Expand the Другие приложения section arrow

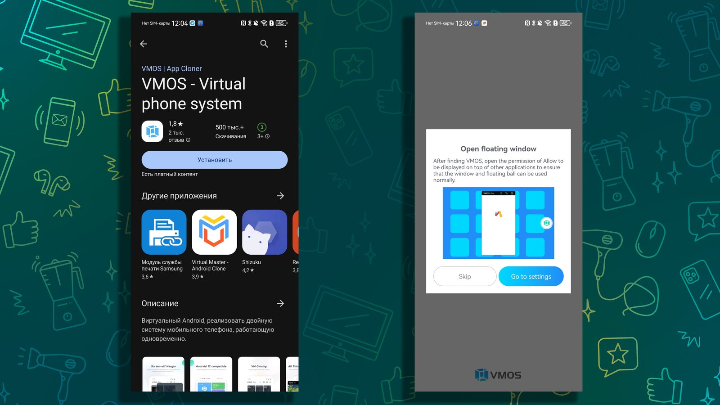280,196
